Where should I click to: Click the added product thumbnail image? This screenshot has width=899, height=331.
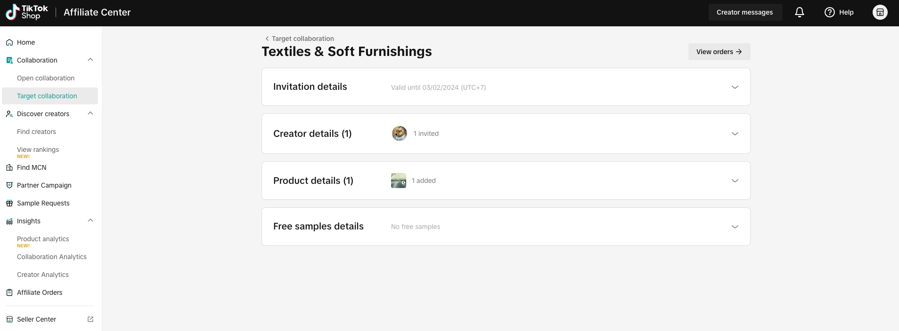(x=399, y=181)
